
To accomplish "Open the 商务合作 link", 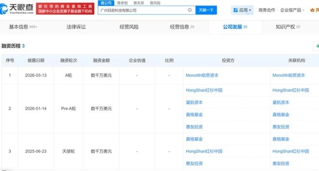I will (267, 10).
